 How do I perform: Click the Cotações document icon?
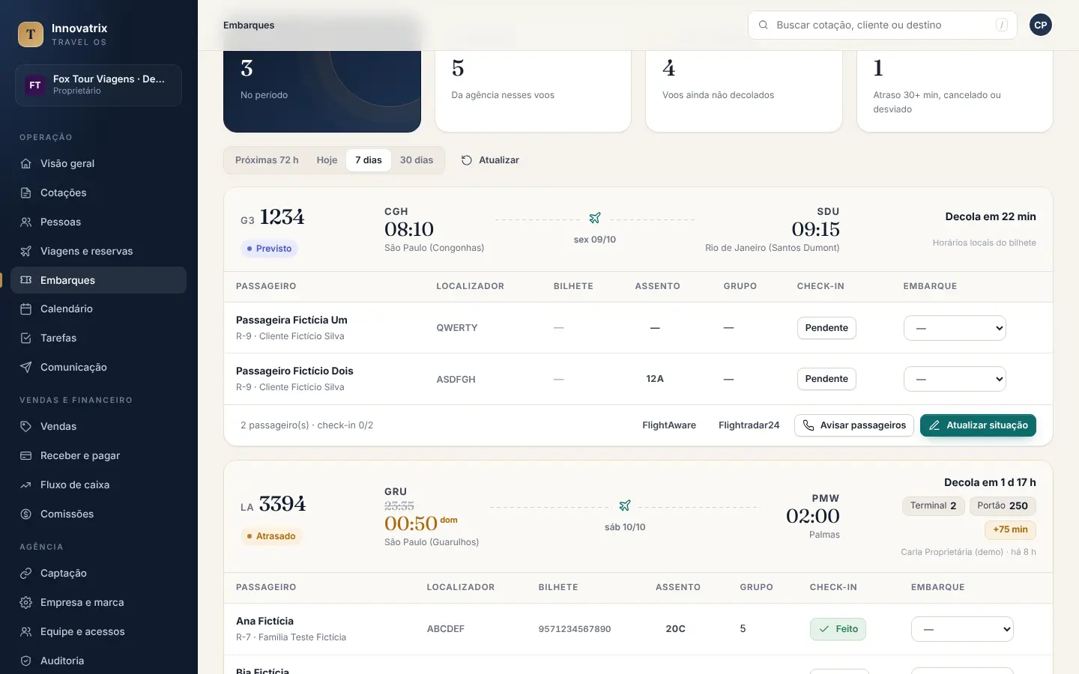26,192
